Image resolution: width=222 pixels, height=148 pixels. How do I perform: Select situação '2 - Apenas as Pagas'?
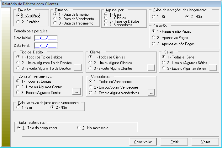pyautogui.click(x=154, y=37)
